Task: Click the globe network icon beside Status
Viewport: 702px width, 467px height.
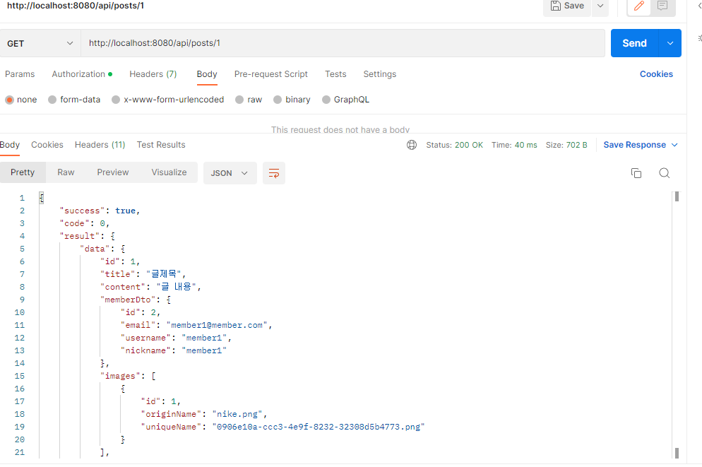Action: tap(412, 145)
